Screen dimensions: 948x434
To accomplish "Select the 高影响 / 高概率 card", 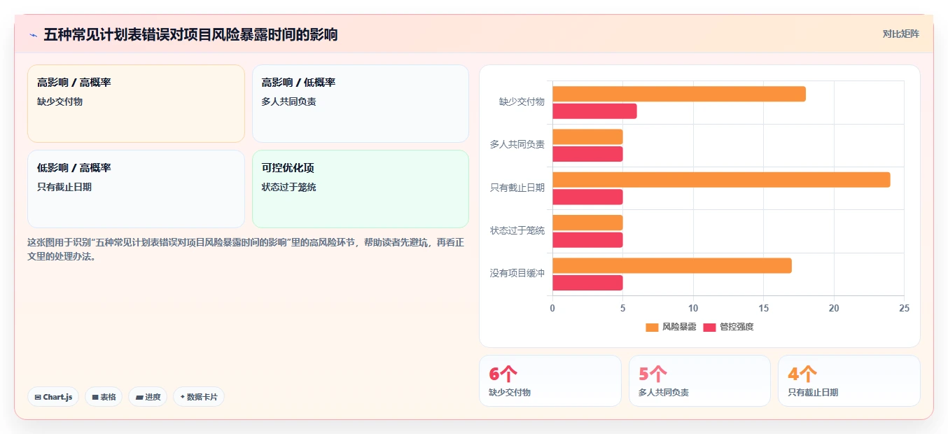I will (x=136, y=104).
